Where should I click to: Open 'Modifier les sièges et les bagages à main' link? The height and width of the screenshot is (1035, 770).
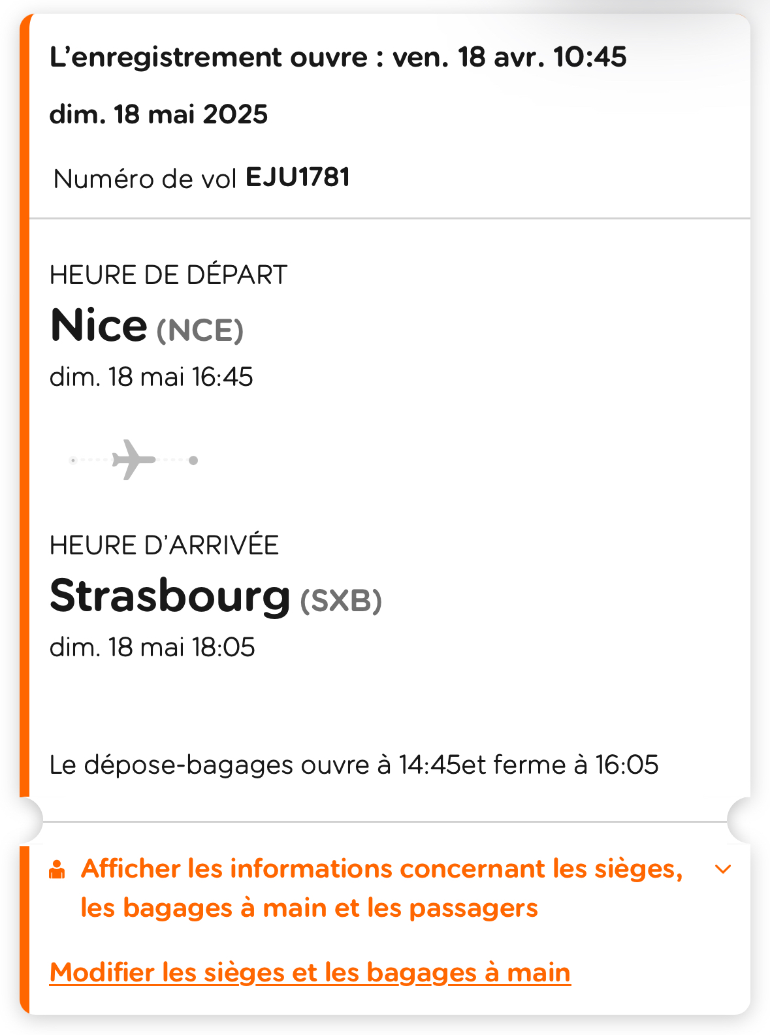pos(310,972)
